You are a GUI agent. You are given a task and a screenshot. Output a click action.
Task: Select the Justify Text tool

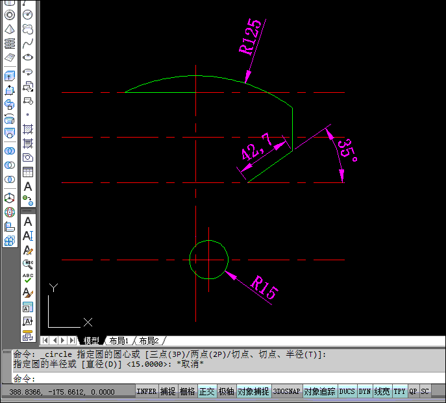(28, 321)
